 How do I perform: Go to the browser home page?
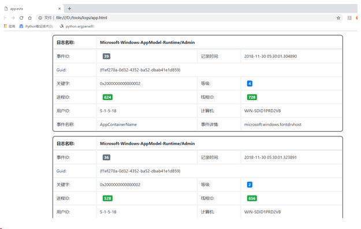click(x=29, y=18)
